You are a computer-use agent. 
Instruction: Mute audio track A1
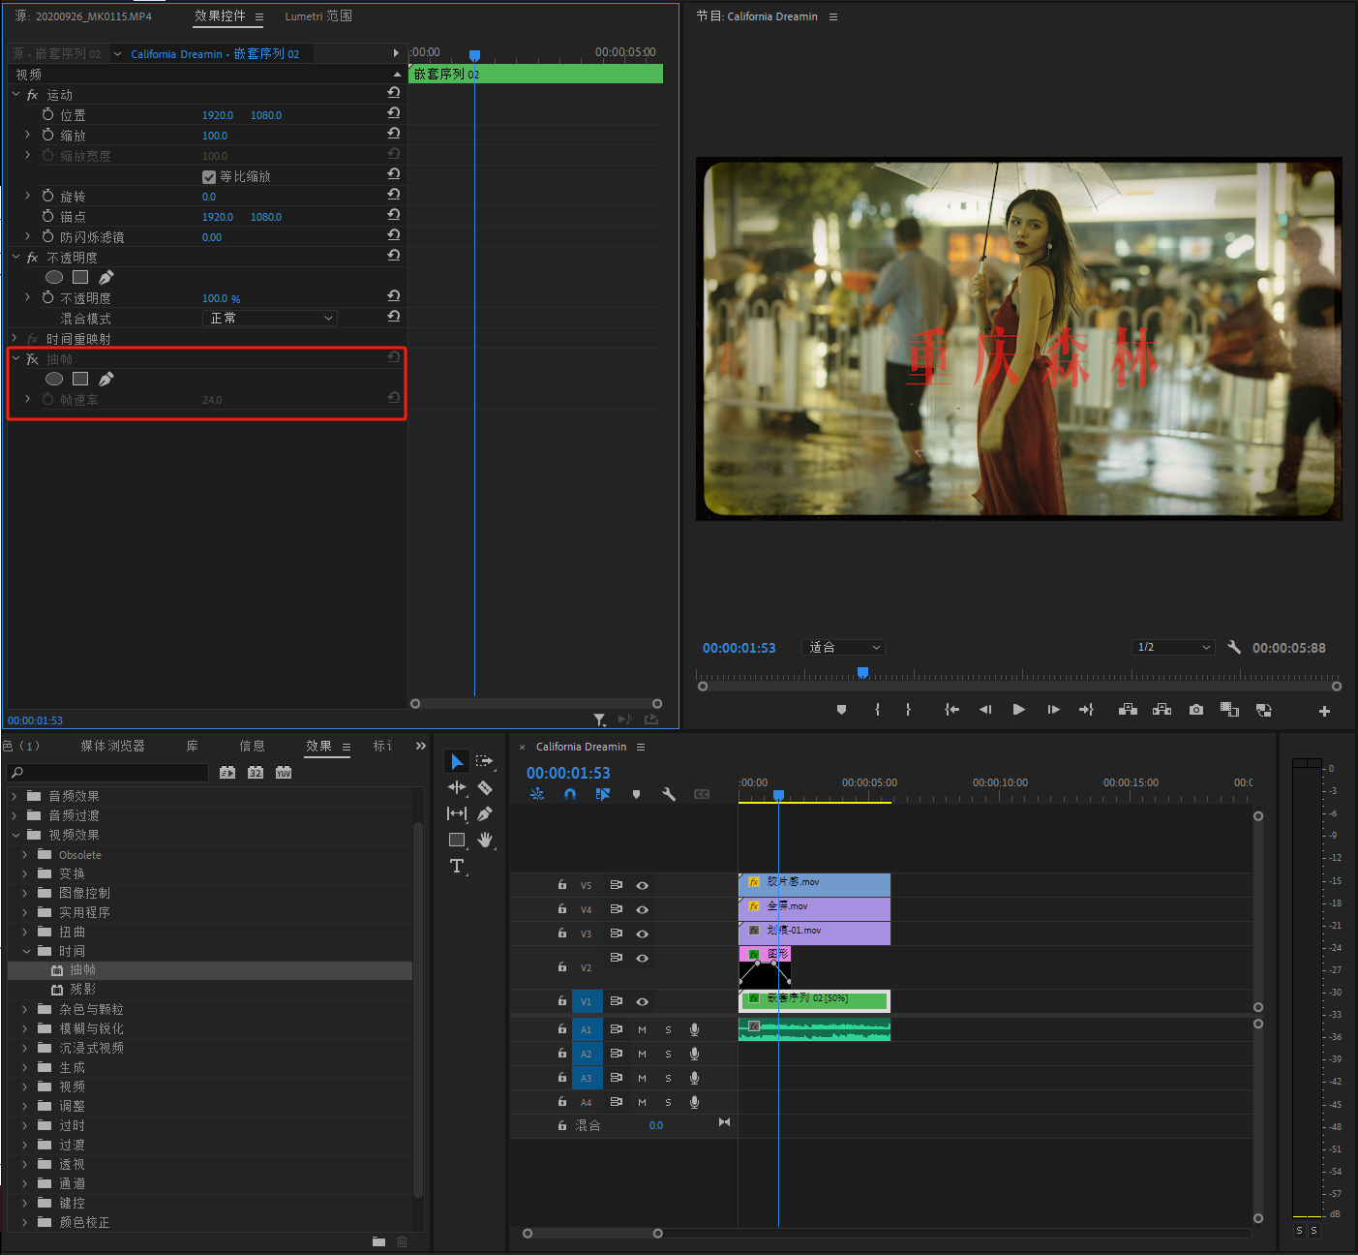[642, 1029]
